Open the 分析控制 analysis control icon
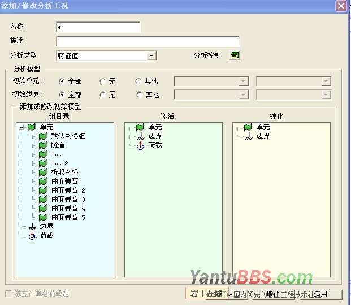This screenshot has height=305, width=351. (235, 55)
